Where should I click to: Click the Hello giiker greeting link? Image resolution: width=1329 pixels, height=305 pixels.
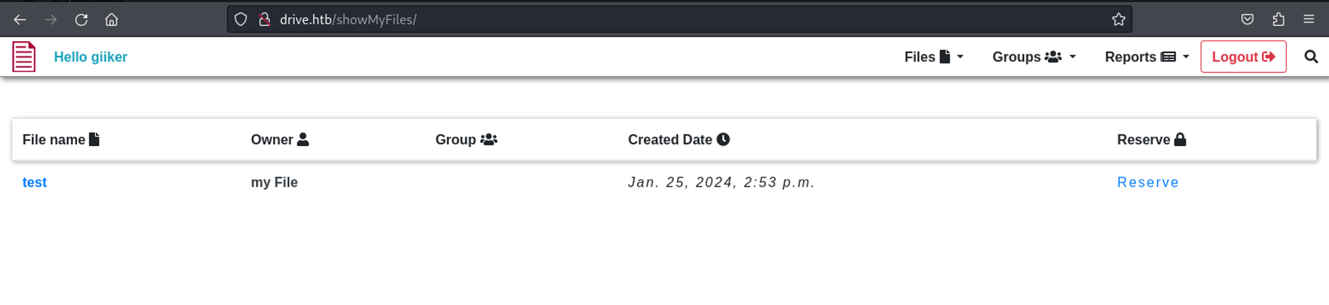pyautogui.click(x=90, y=57)
